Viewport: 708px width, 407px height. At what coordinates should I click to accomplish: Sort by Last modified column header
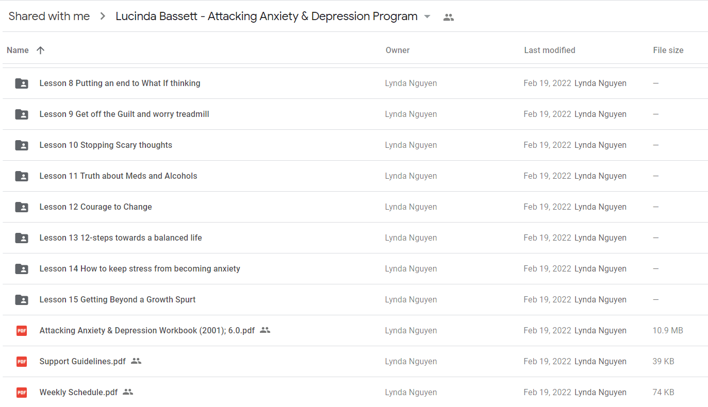(x=550, y=50)
